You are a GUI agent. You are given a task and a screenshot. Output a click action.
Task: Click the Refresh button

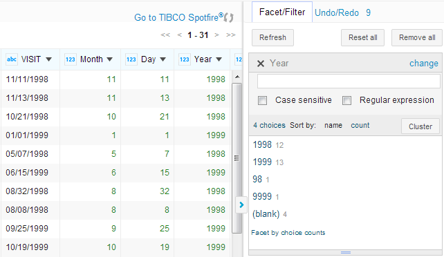(272, 37)
